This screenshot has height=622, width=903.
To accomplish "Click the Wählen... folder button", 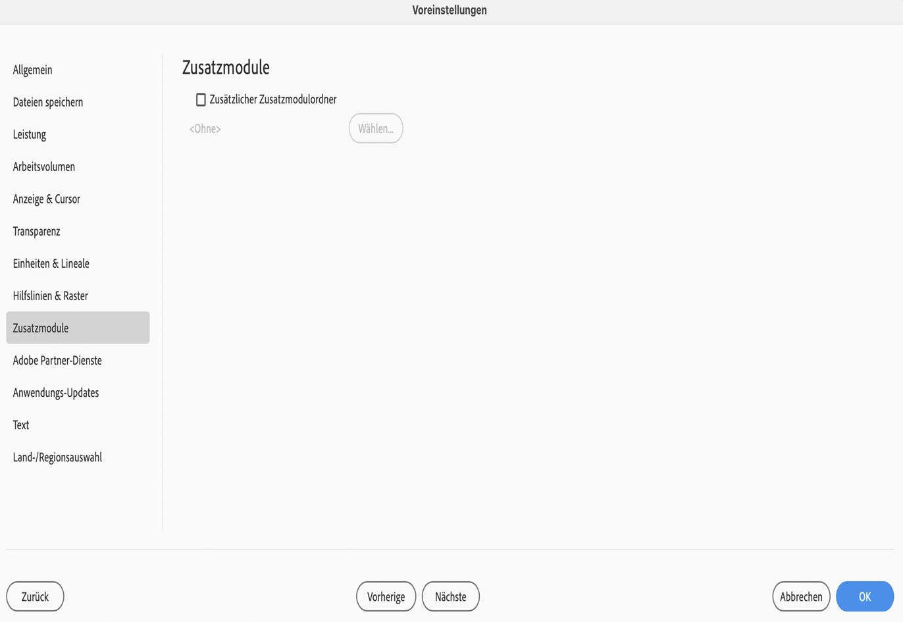I will point(376,128).
